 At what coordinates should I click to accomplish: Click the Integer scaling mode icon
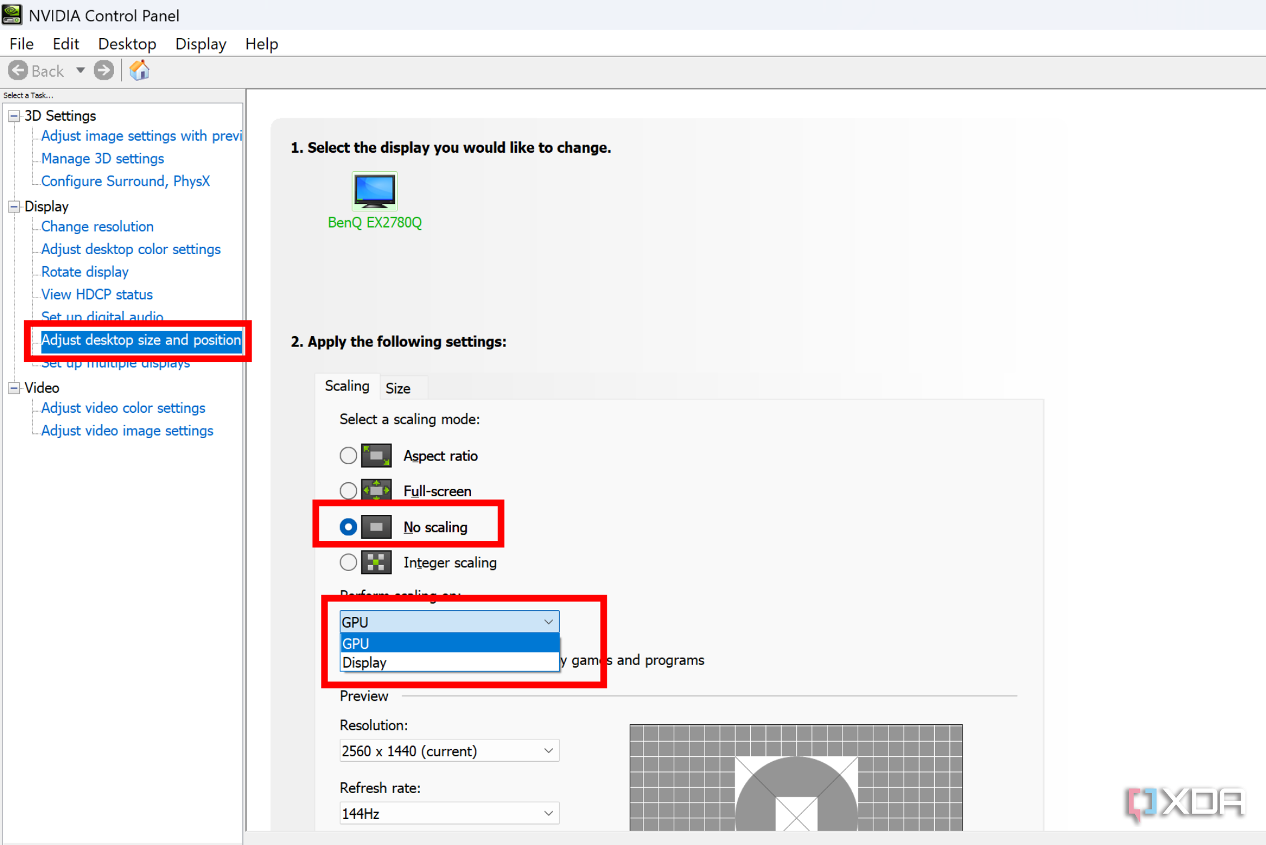376,563
